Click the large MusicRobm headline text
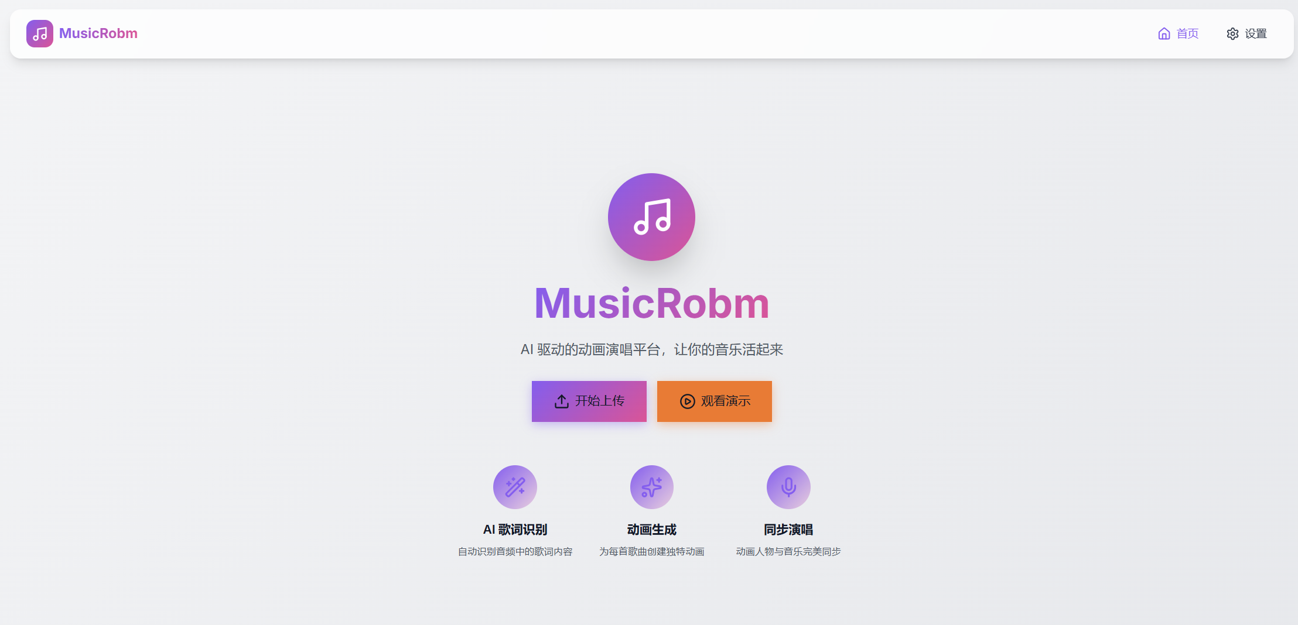The height and width of the screenshot is (625, 1298). click(x=651, y=303)
